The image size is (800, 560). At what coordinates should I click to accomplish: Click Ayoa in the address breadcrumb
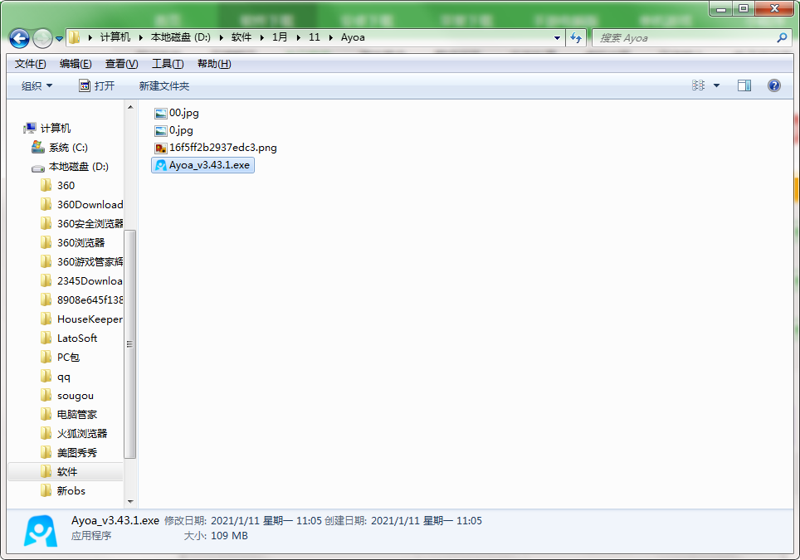[x=353, y=37]
